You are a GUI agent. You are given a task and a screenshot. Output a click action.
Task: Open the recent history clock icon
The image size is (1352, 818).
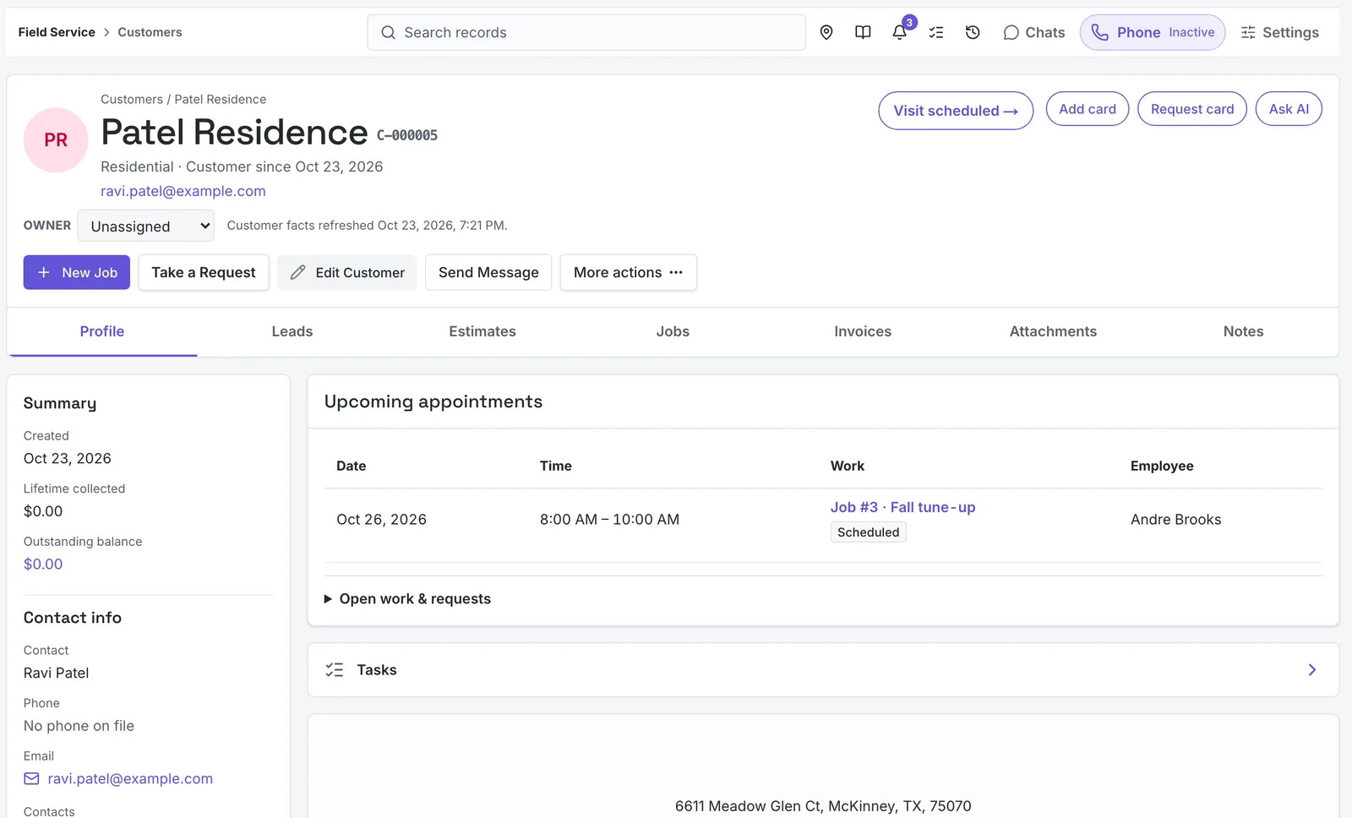click(x=973, y=32)
